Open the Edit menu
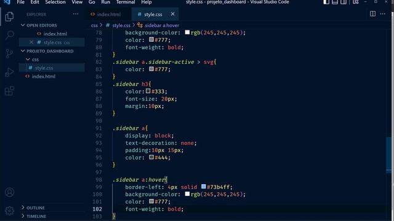The image size is (394, 221). click(x=34, y=2)
